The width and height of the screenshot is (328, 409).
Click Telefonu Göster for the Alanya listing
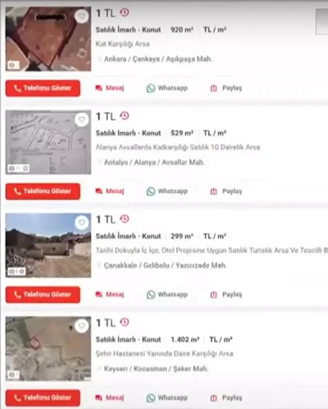pos(43,191)
